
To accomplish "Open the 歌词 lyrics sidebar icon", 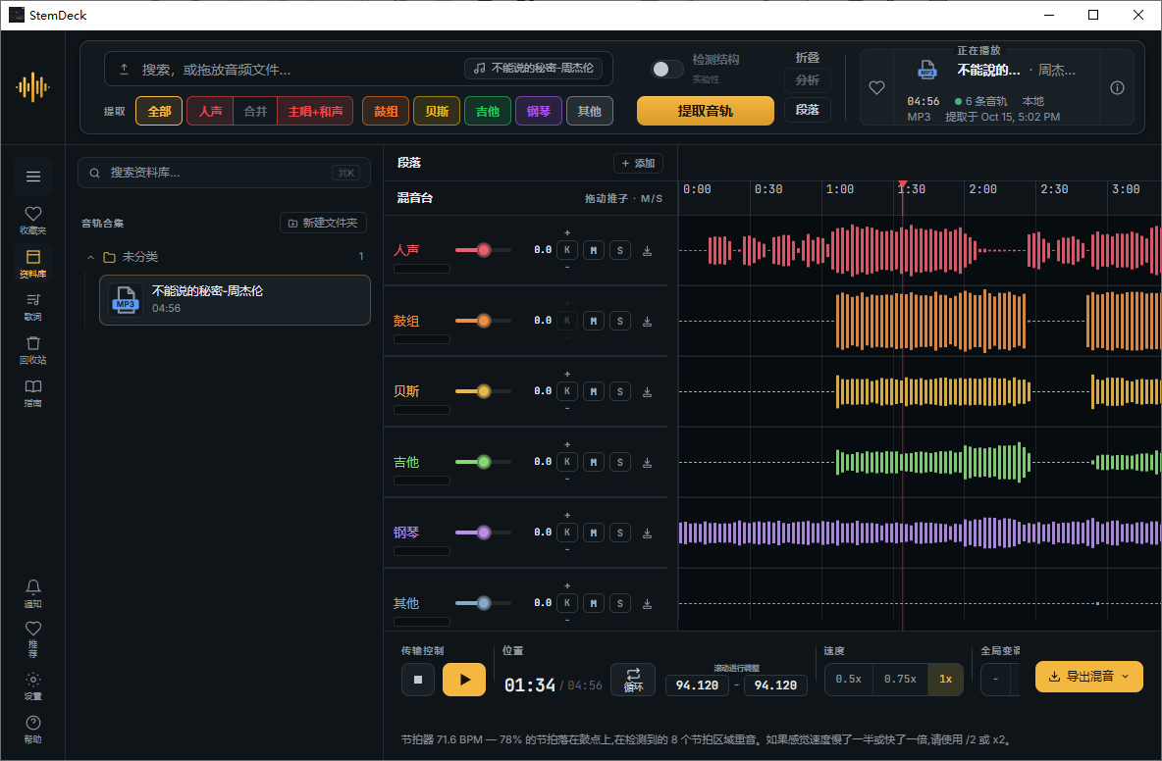I will 32,307.
